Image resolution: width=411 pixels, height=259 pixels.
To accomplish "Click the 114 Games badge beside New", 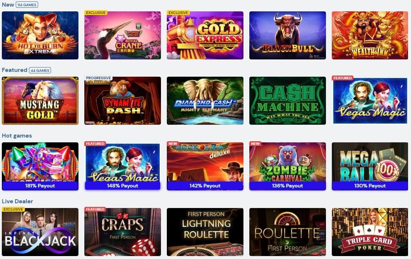I will (27, 5).
